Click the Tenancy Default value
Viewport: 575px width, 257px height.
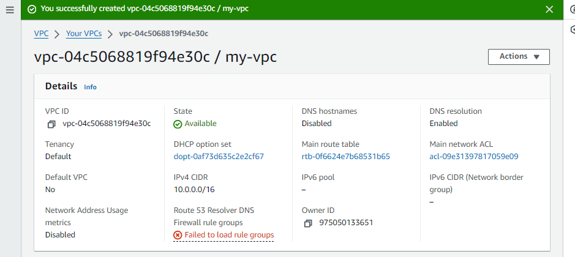tap(58, 157)
